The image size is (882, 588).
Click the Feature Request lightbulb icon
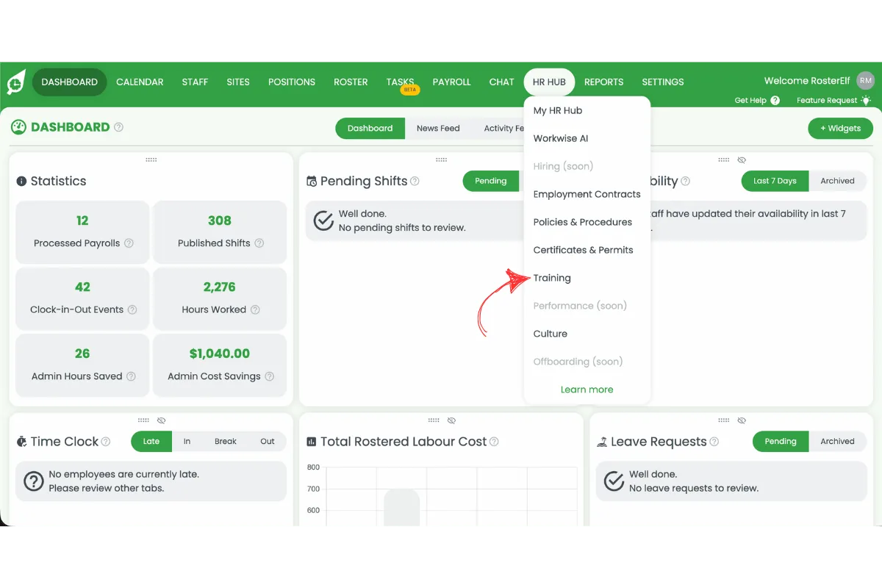pyautogui.click(x=867, y=100)
